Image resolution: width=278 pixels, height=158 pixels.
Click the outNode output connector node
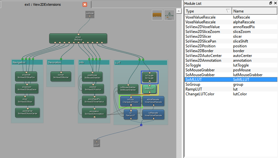90,14
